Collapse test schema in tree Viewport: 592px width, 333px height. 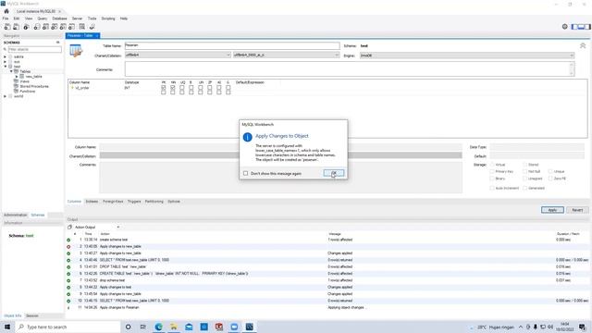(5, 67)
